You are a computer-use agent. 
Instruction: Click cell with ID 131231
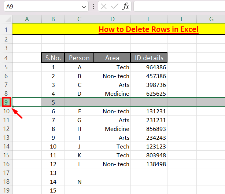(149, 111)
